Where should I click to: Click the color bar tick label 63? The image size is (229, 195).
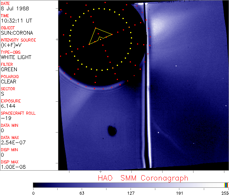(82, 192)
